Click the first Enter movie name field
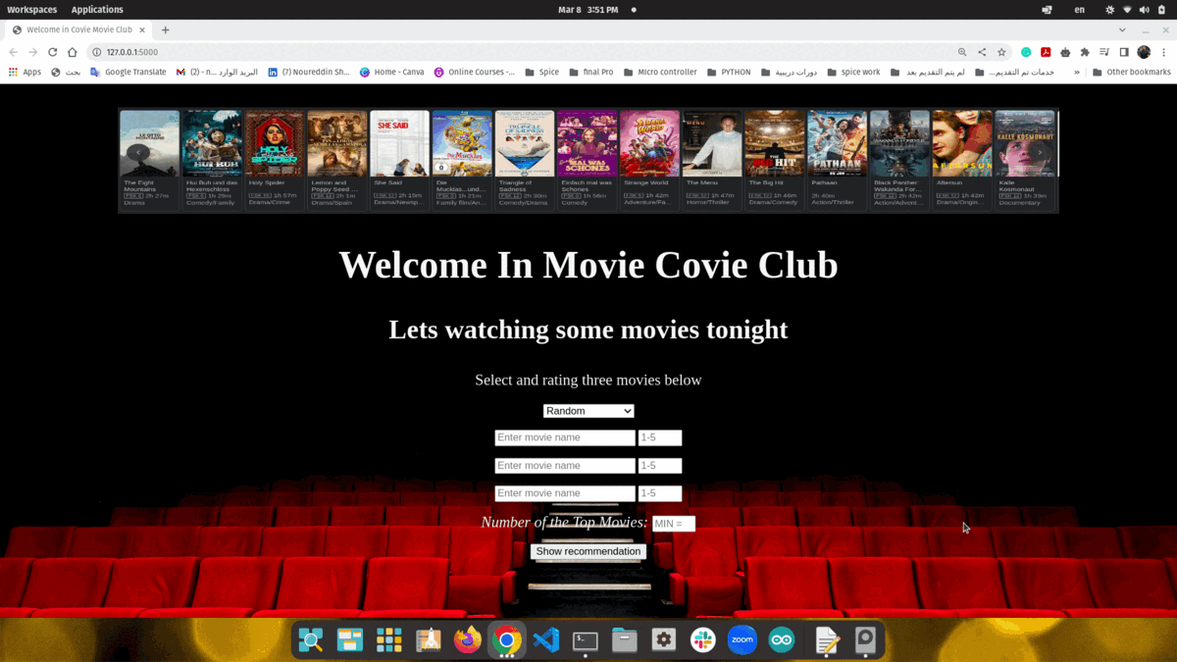 pyautogui.click(x=564, y=437)
